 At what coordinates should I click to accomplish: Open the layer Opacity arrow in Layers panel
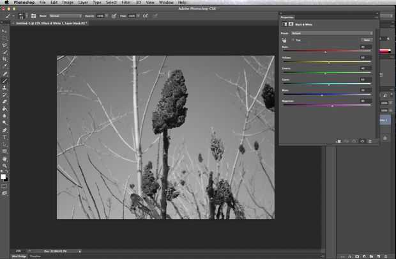point(390,103)
